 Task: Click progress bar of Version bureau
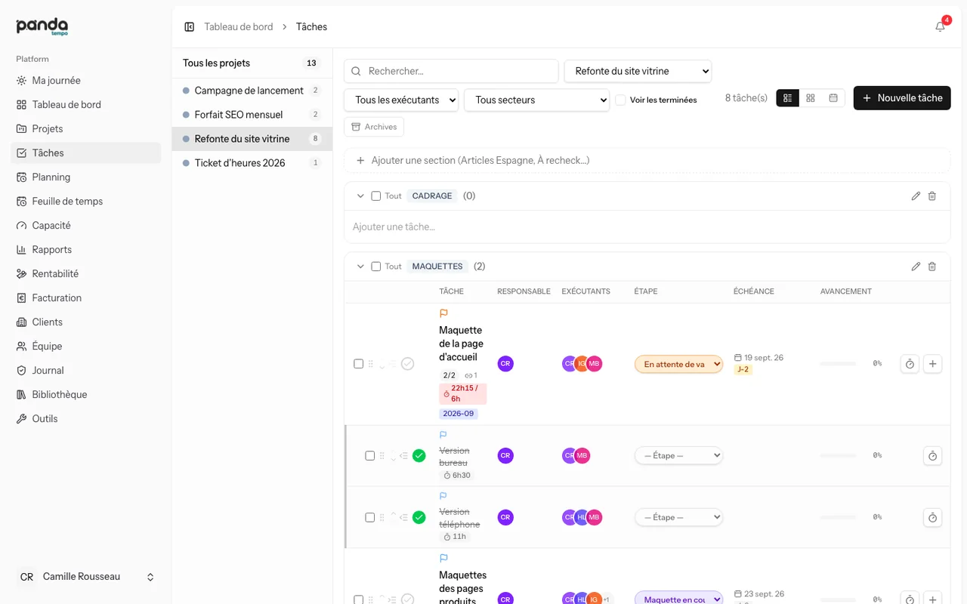(839, 456)
